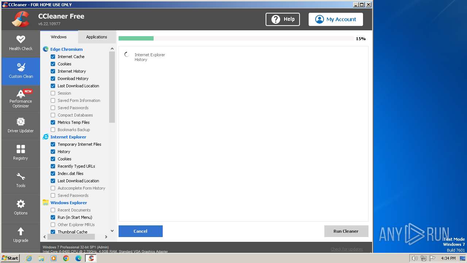Collapse the Edge Chromium section

coord(66,49)
